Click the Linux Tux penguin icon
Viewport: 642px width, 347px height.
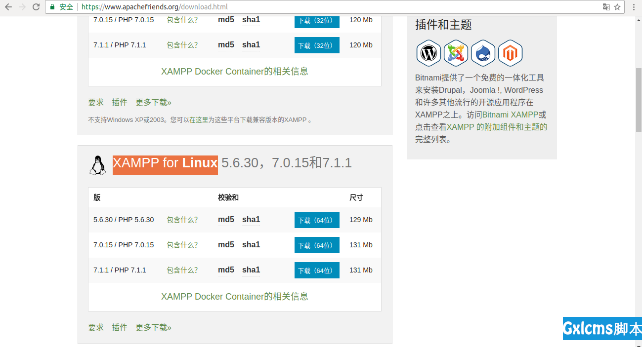(x=98, y=165)
